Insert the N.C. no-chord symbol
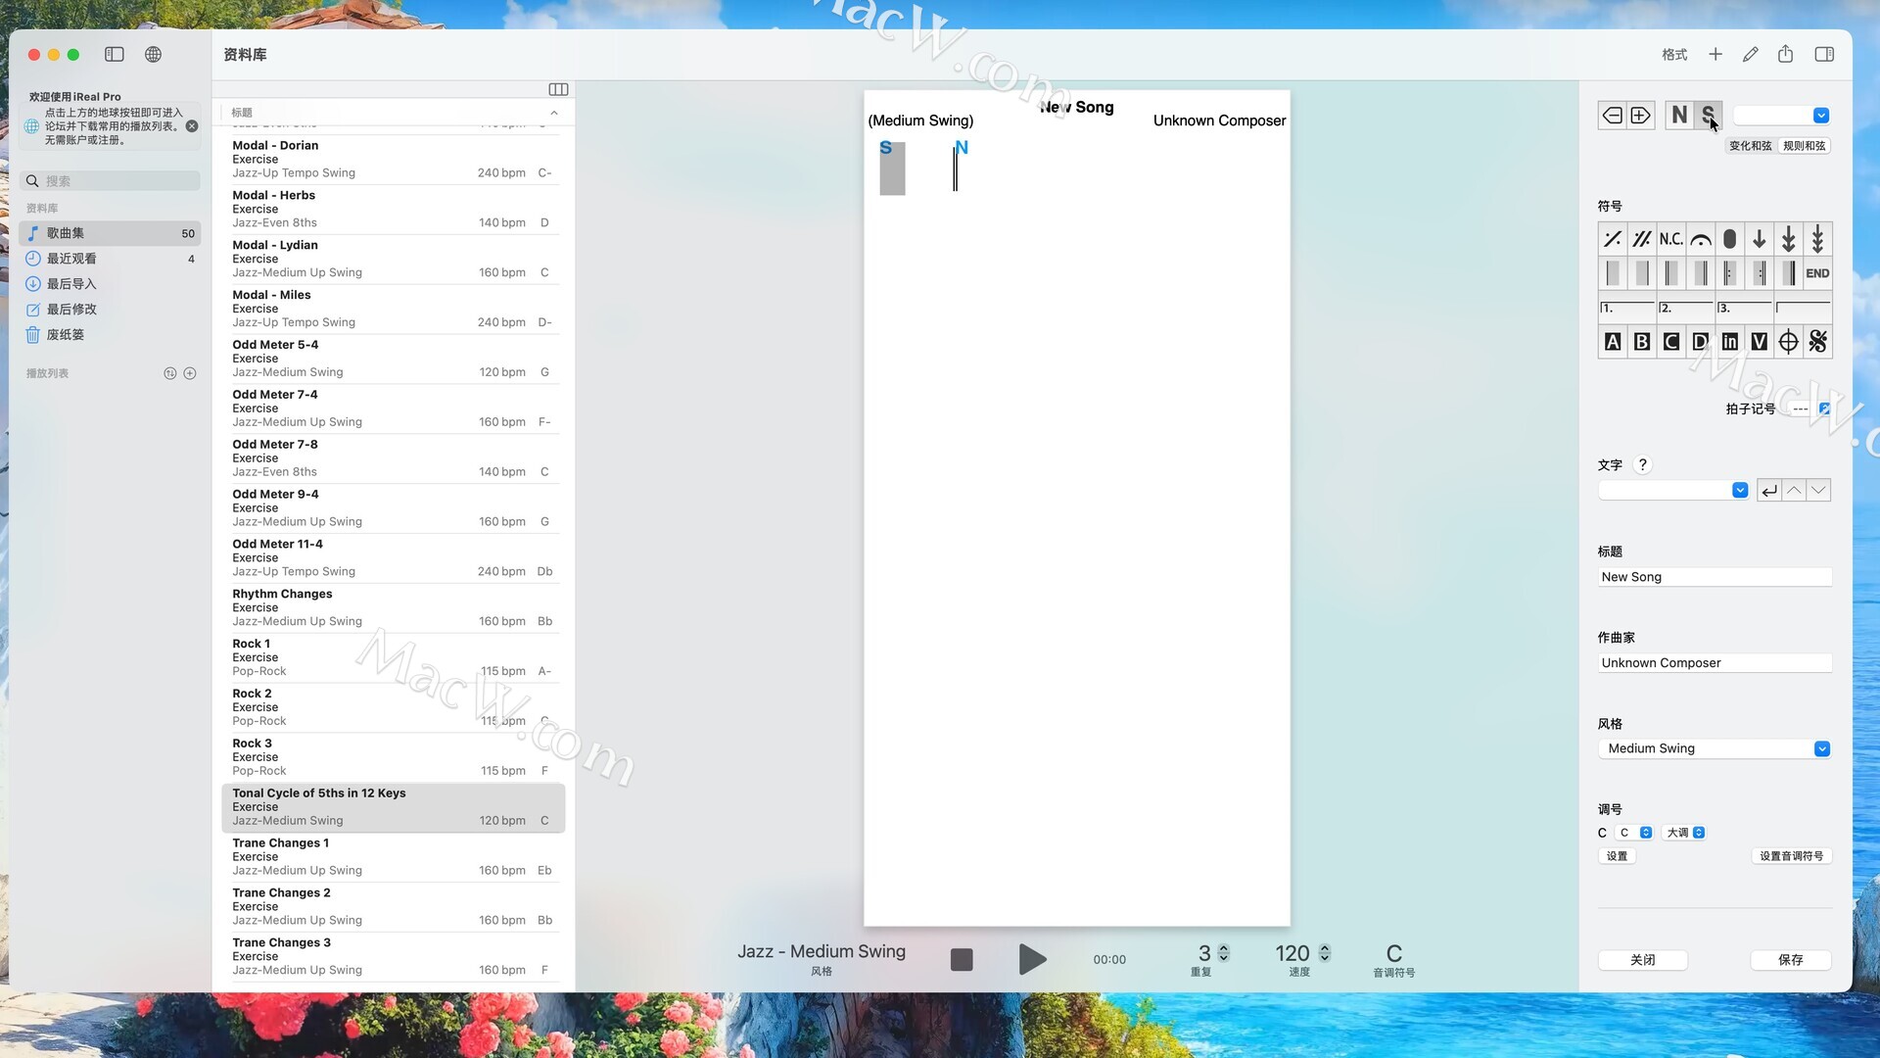The width and height of the screenshot is (1880, 1058). pyautogui.click(x=1670, y=239)
